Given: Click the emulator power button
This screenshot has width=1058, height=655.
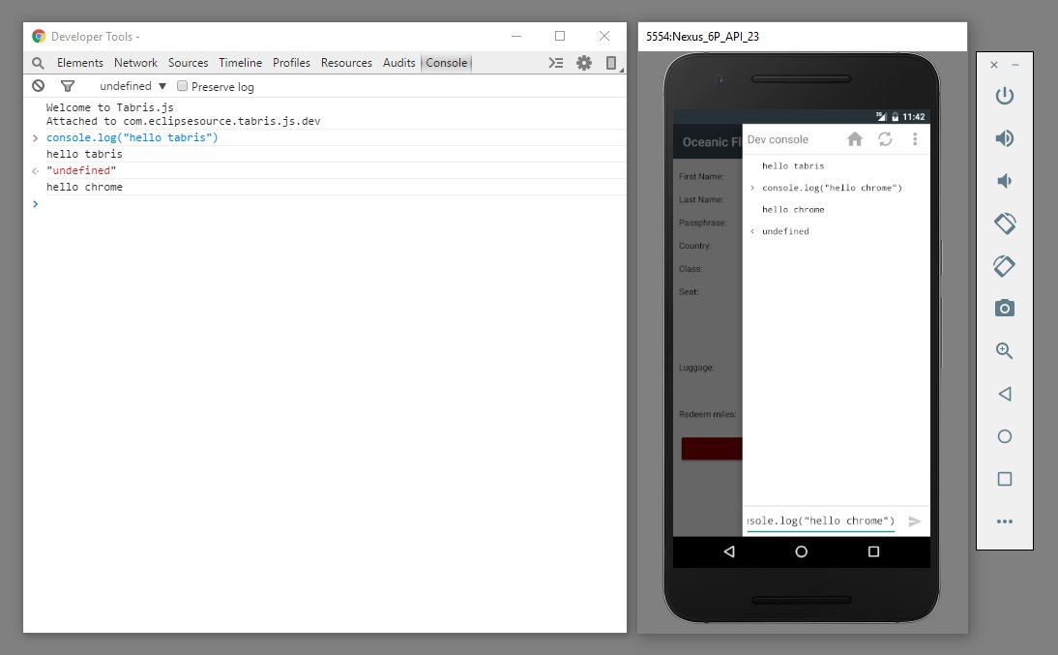Looking at the screenshot, I should click(1005, 95).
